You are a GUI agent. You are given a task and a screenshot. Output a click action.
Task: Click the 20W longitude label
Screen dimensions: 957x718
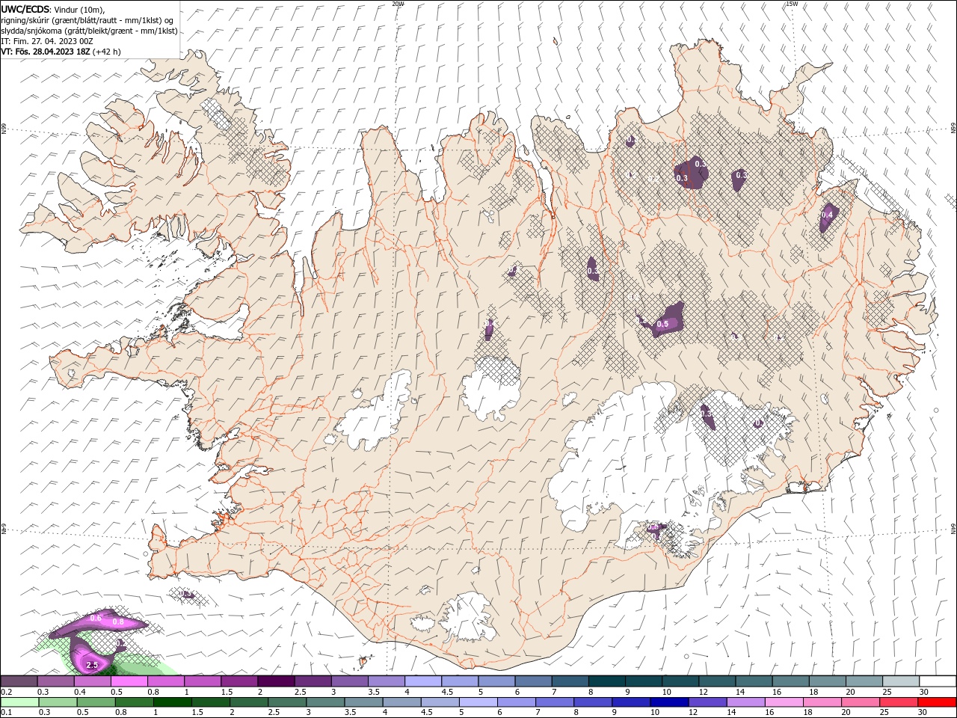pyautogui.click(x=398, y=4)
